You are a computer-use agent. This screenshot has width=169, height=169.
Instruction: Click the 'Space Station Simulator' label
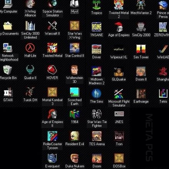53,13
